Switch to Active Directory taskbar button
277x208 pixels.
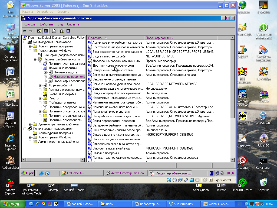tap(126, 173)
